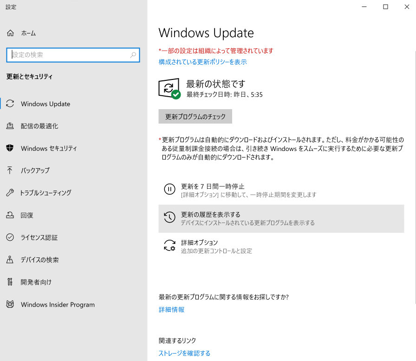The width and height of the screenshot is (416, 361).
Task: Open the ストレージを確認する link
Action: [184, 353]
